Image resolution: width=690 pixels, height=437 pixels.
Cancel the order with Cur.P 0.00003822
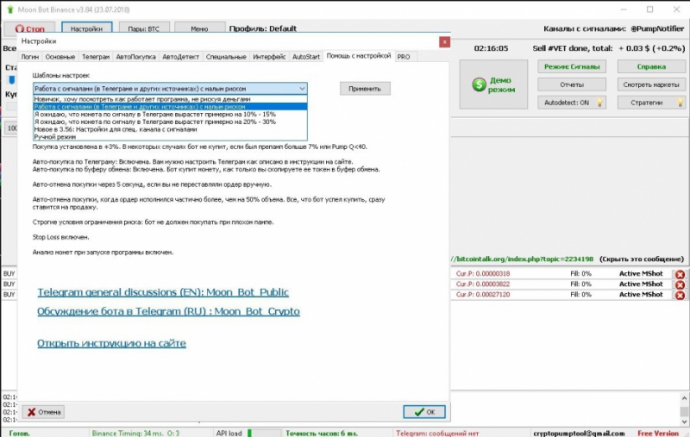(680, 284)
